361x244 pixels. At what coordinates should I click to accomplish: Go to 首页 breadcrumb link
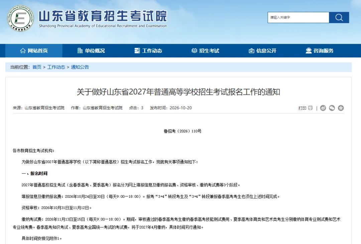[x=37, y=67]
